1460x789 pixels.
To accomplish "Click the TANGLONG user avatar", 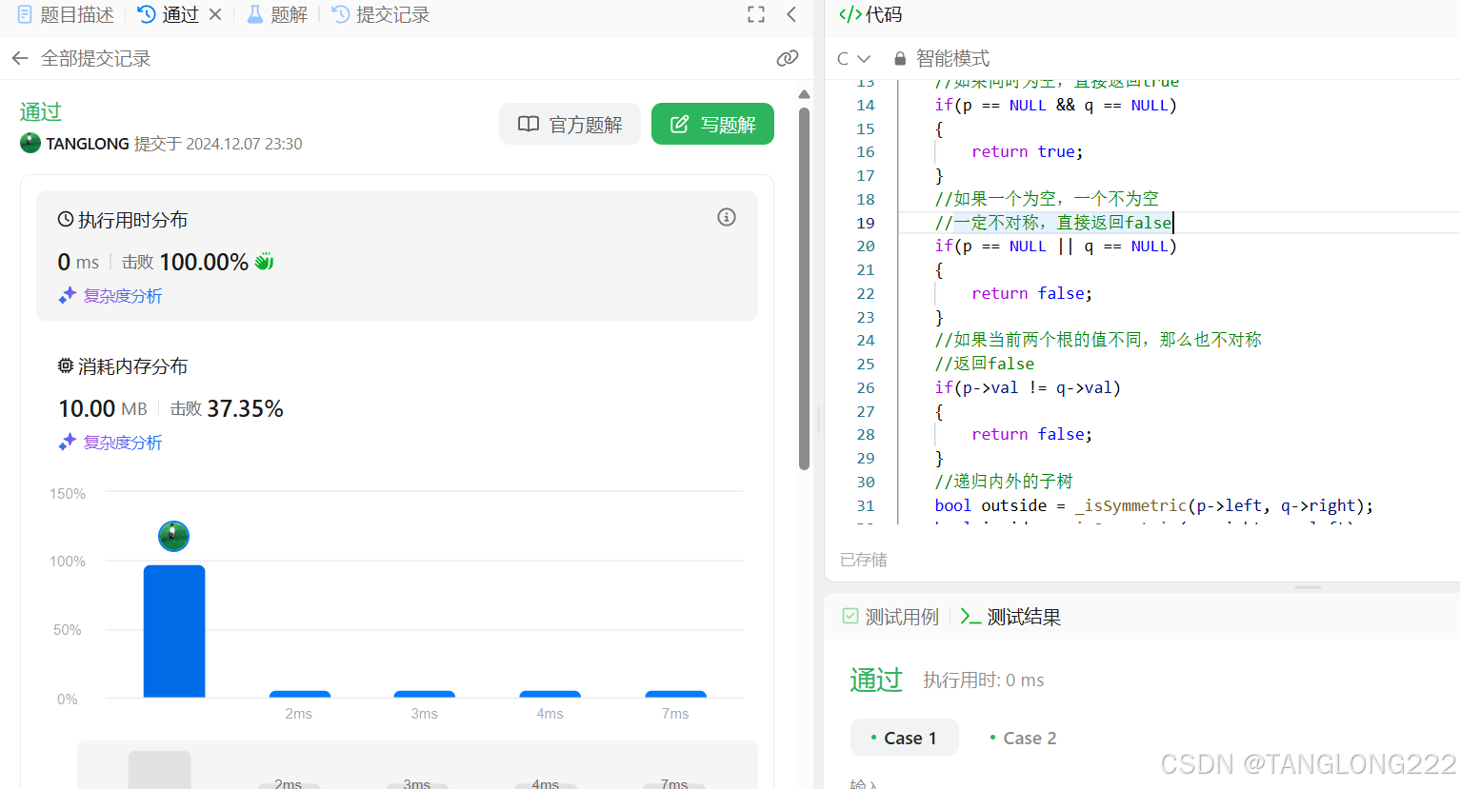I will 30,144.
